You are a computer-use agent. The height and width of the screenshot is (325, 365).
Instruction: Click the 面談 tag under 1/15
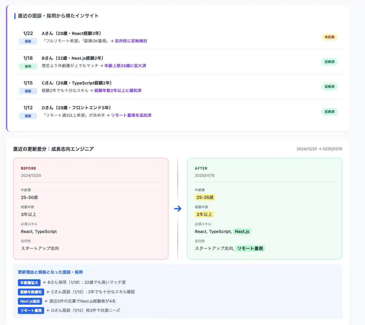(28, 91)
